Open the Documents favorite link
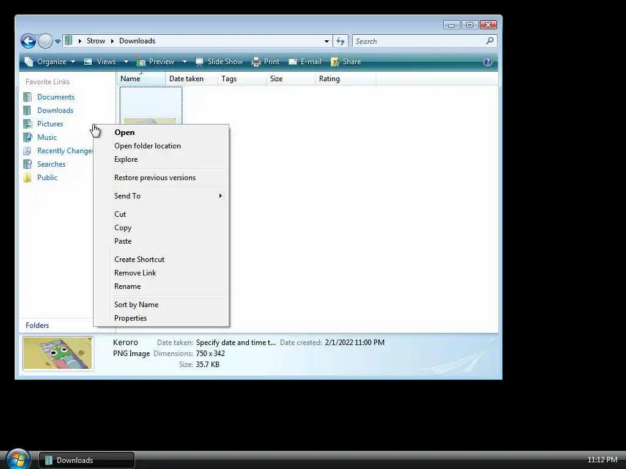 (x=56, y=97)
